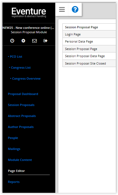Open Module Content in sidebar
Viewport: 118px width, 195px height.
(20, 160)
